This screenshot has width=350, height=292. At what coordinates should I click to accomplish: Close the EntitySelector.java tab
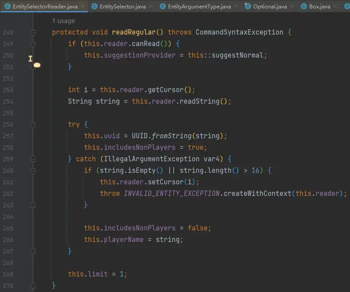tap(151, 7)
